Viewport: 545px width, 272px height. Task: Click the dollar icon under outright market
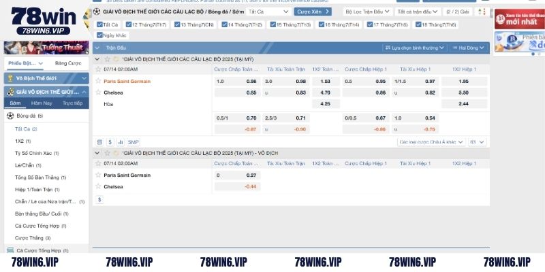tap(99, 199)
